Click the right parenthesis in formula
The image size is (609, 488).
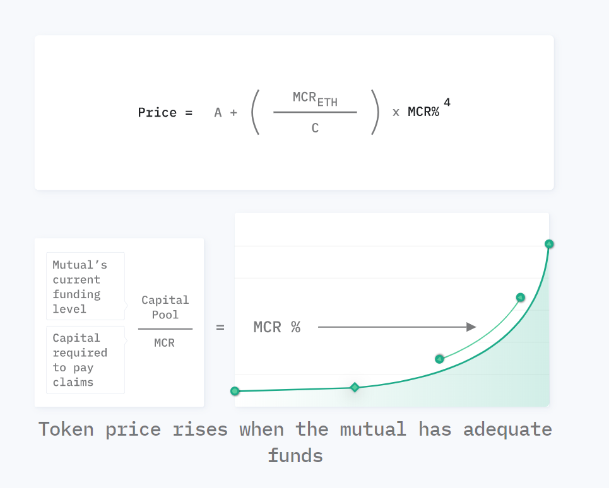pos(375,112)
